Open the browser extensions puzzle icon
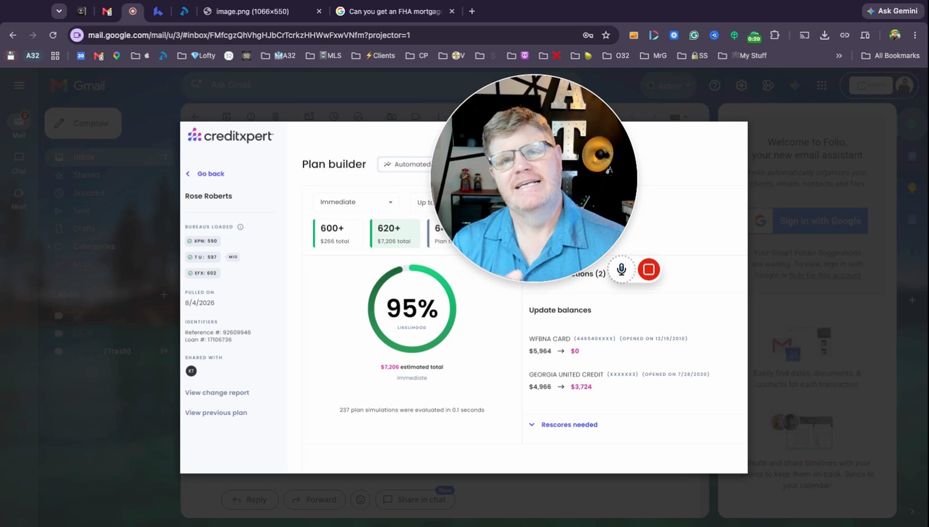This screenshot has height=527, width=929. (x=775, y=35)
